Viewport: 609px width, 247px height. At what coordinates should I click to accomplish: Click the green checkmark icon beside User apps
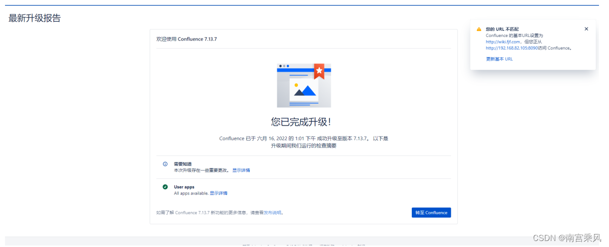click(x=165, y=187)
